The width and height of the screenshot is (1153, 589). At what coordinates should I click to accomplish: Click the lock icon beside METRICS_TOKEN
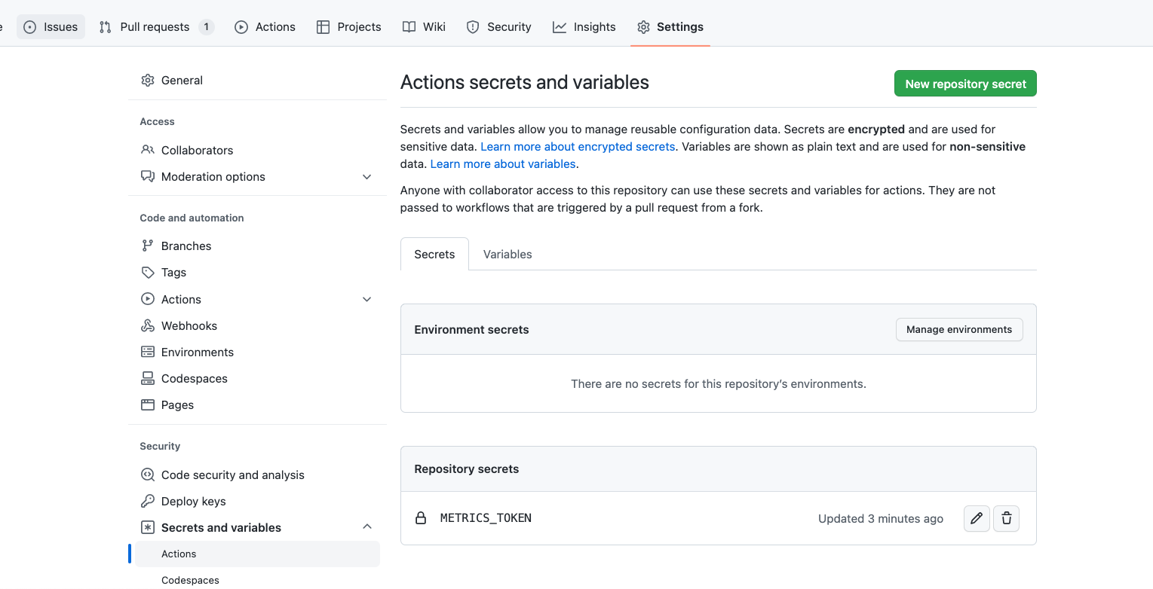coord(421,518)
